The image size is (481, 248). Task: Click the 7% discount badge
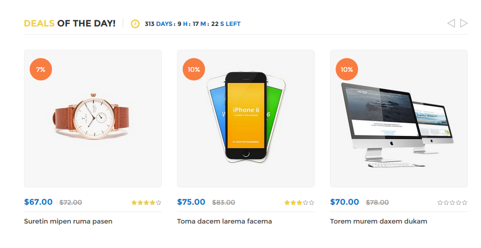pos(41,70)
